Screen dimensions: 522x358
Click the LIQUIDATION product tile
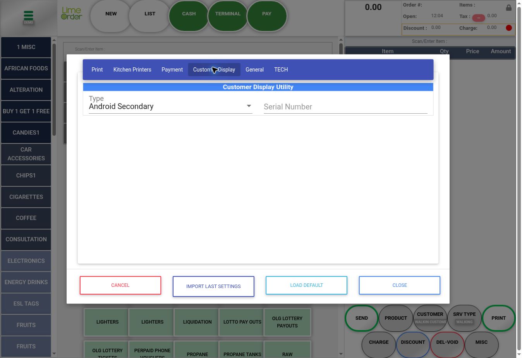[197, 322]
